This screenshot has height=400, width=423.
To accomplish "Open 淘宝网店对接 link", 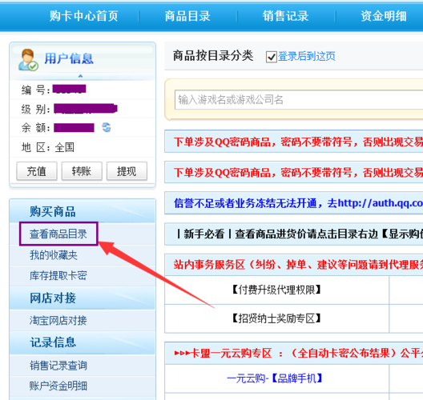I will click(58, 320).
